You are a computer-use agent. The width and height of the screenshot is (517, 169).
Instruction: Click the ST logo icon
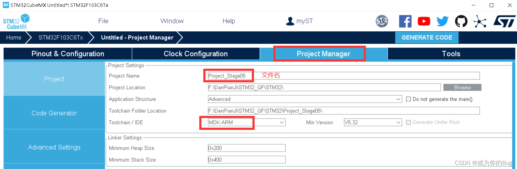(x=504, y=21)
